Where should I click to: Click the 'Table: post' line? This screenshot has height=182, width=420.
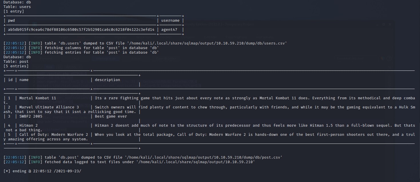(16, 62)
